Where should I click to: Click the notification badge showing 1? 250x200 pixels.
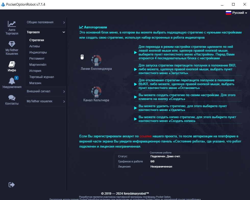pyautogui.click(x=16, y=78)
